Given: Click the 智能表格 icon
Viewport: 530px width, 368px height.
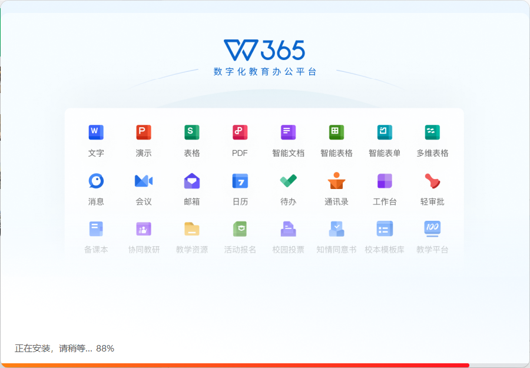Looking at the screenshot, I should (336, 132).
